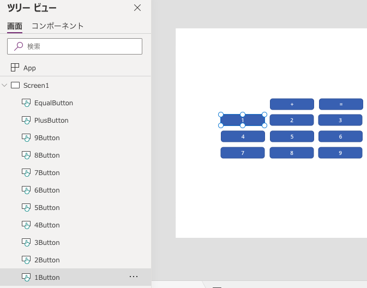This screenshot has width=367, height=288.
Task: Close the ツリー ビュー panel
Action: point(137,8)
